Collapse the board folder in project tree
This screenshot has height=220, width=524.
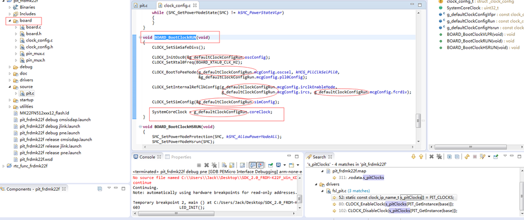[x=9, y=20]
